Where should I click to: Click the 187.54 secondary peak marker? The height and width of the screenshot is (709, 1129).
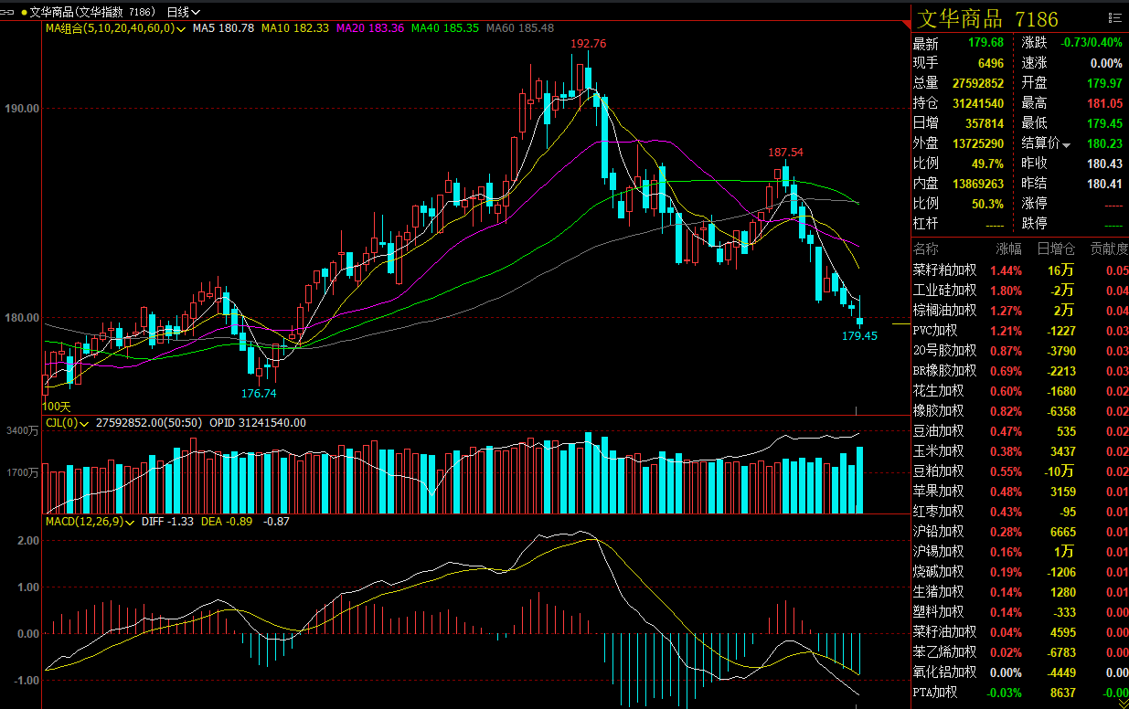click(785, 152)
